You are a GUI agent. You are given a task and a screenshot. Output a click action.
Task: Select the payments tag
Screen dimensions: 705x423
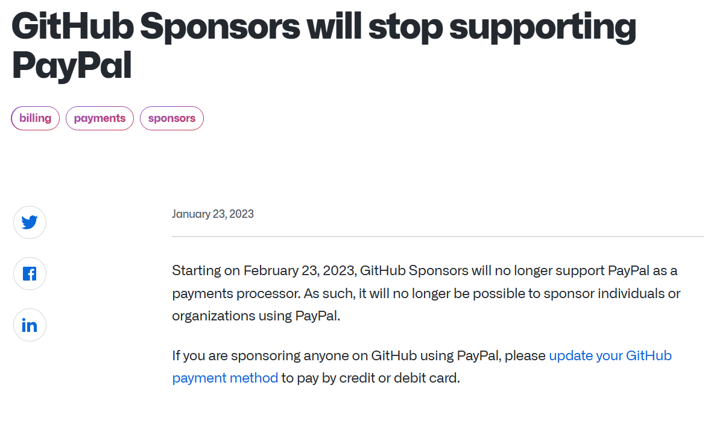pyautogui.click(x=100, y=118)
